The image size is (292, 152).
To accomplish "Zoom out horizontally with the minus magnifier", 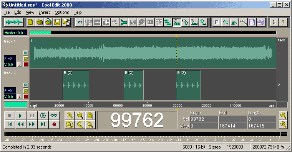I will click(80, 116).
